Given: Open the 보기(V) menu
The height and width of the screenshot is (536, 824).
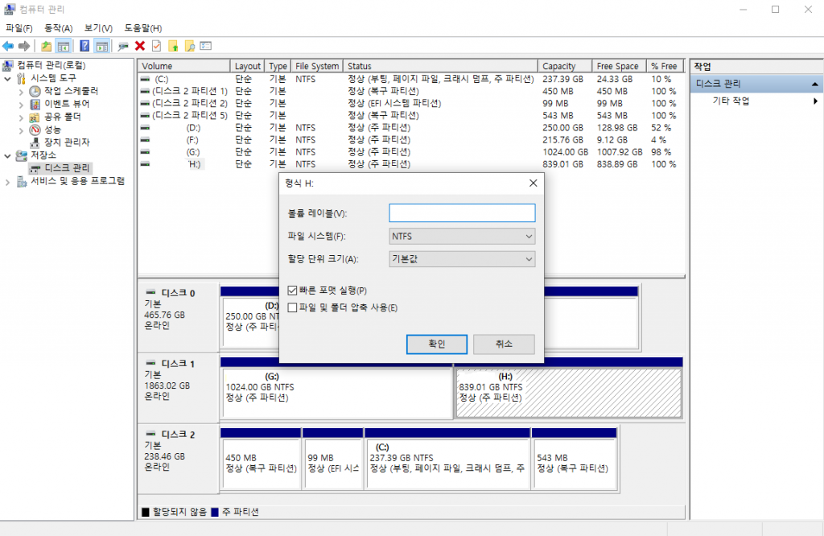Looking at the screenshot, I should pyautogui.click(x=98, y=28).
